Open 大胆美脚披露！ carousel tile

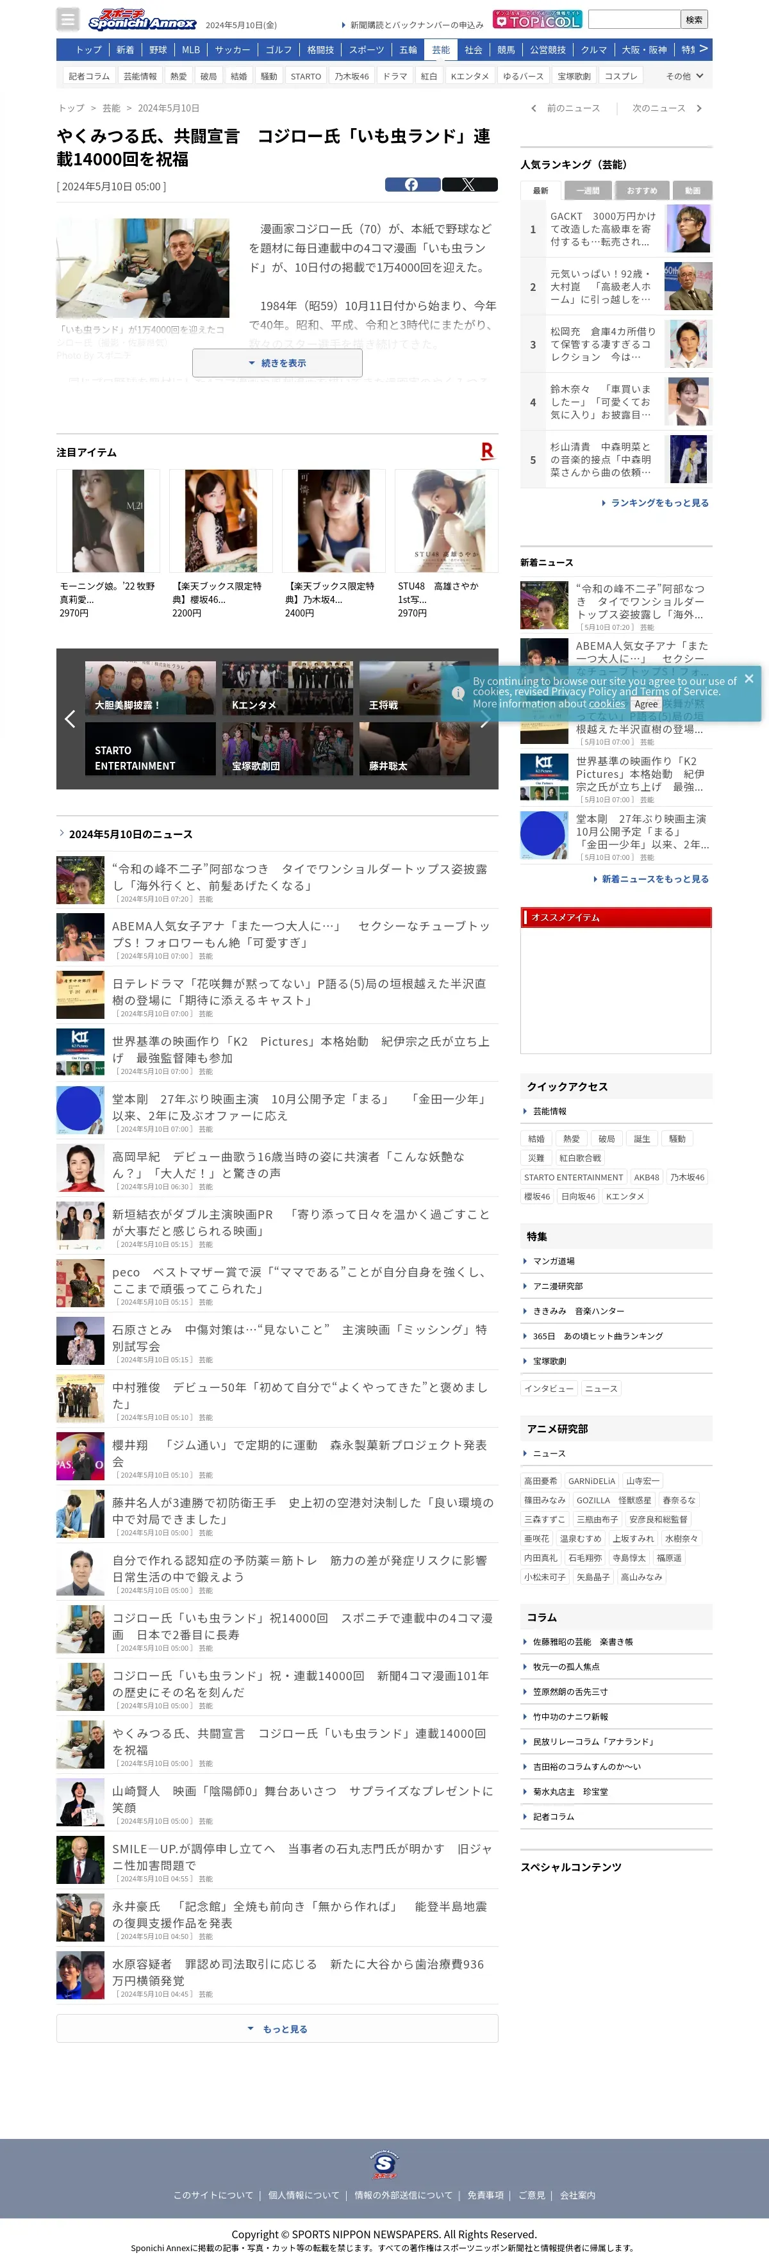(x=150, y=688)
